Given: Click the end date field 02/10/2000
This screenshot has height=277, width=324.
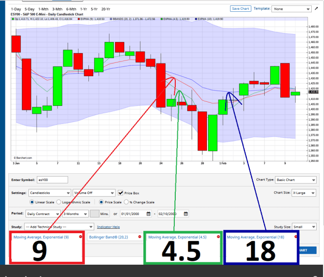Looking at the screenshot, I should 170,214.
